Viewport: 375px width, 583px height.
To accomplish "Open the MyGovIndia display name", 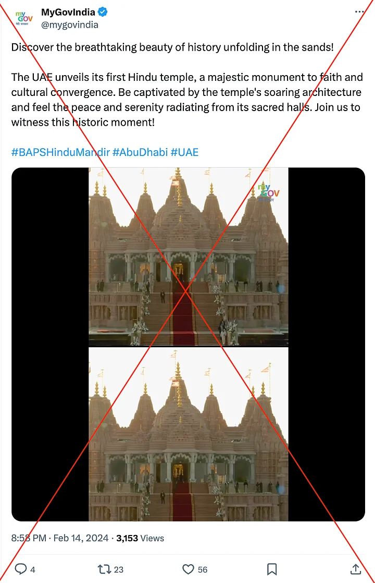I will pos(68,13).
